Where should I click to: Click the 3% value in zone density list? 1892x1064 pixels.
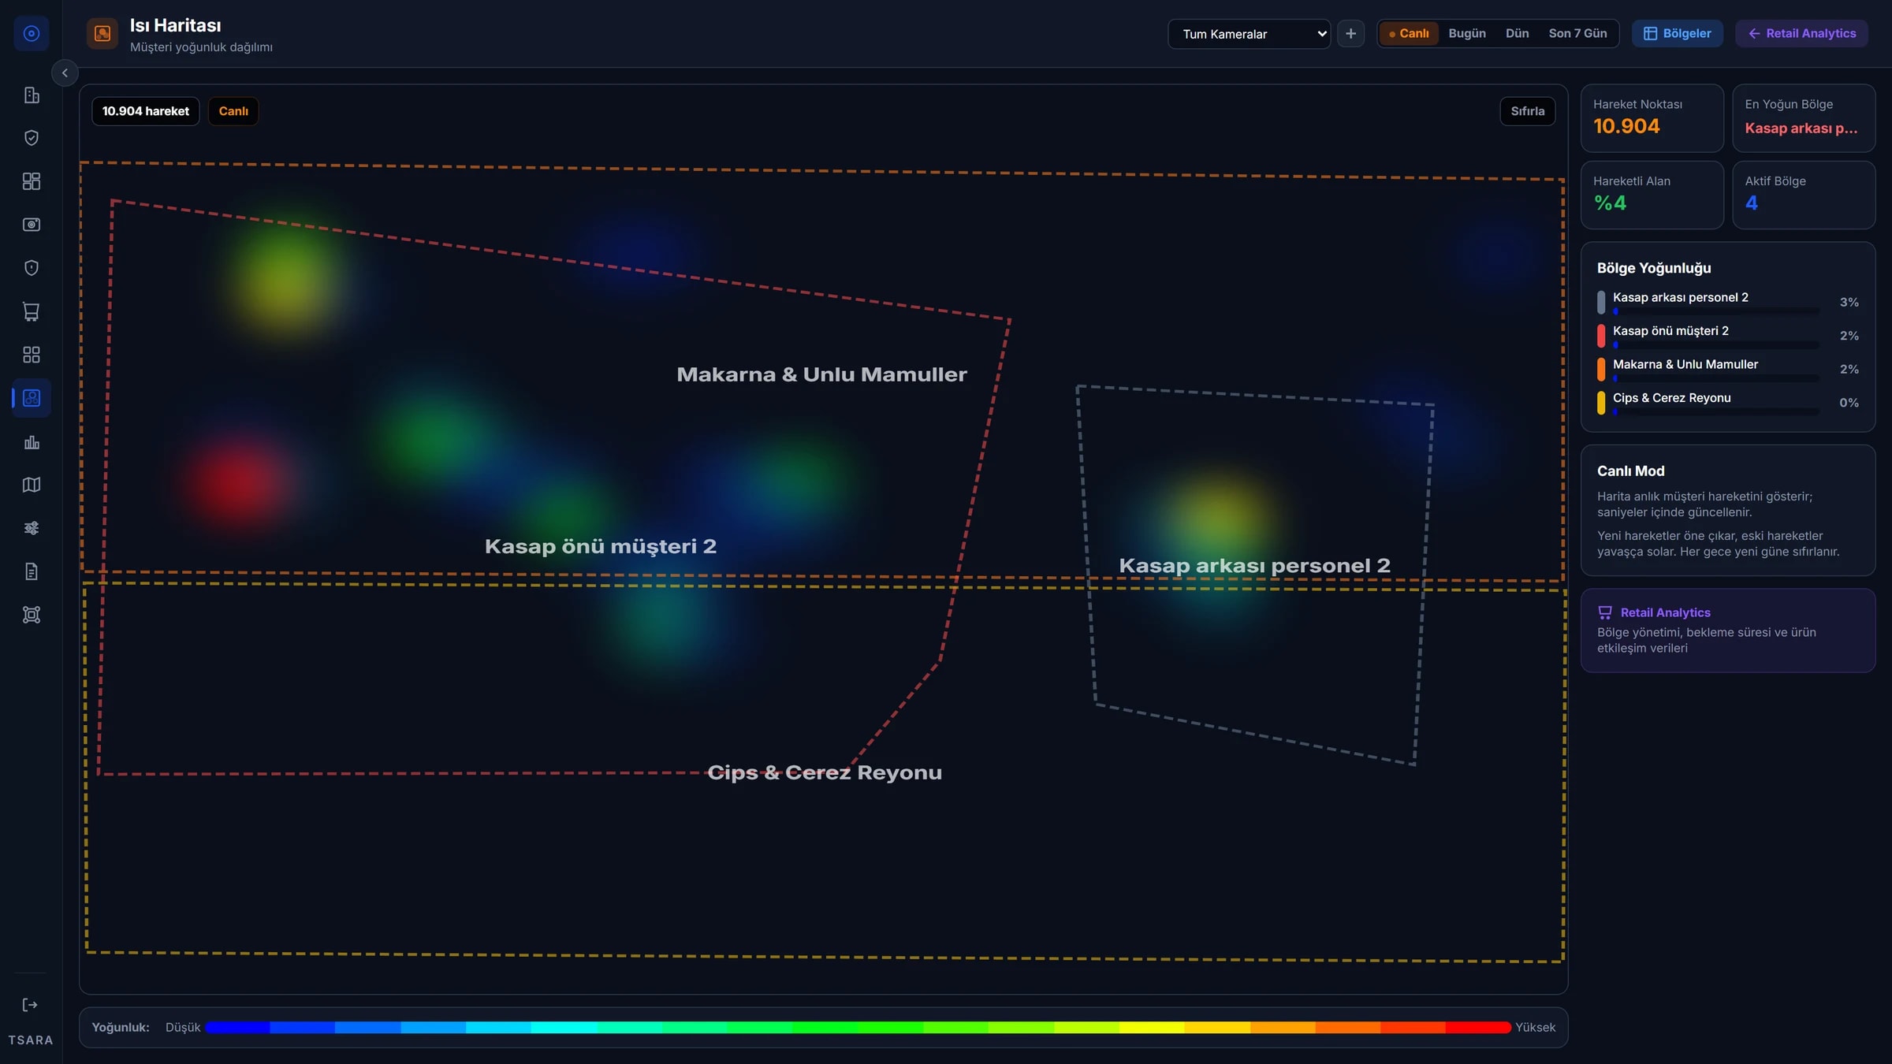coord(1849,303)
